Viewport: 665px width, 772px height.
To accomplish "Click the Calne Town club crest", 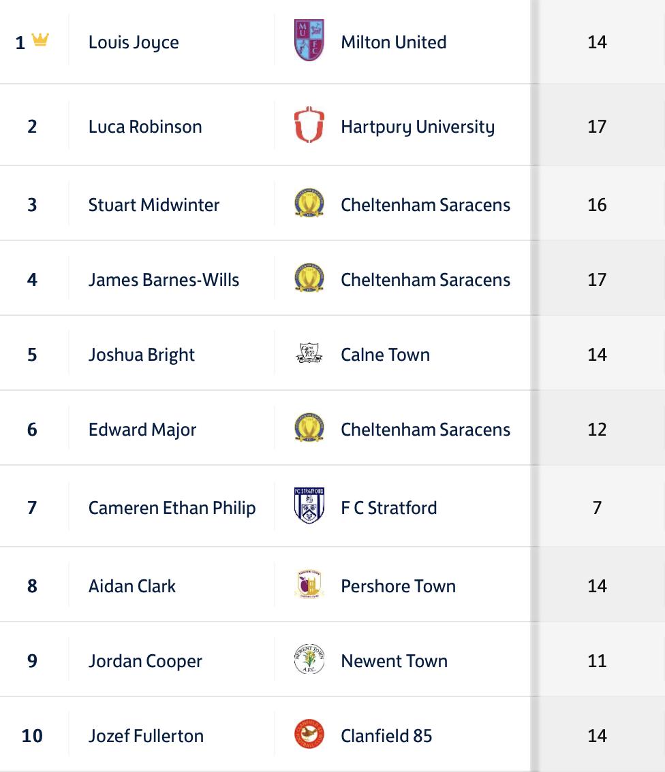I will (309, 354).
